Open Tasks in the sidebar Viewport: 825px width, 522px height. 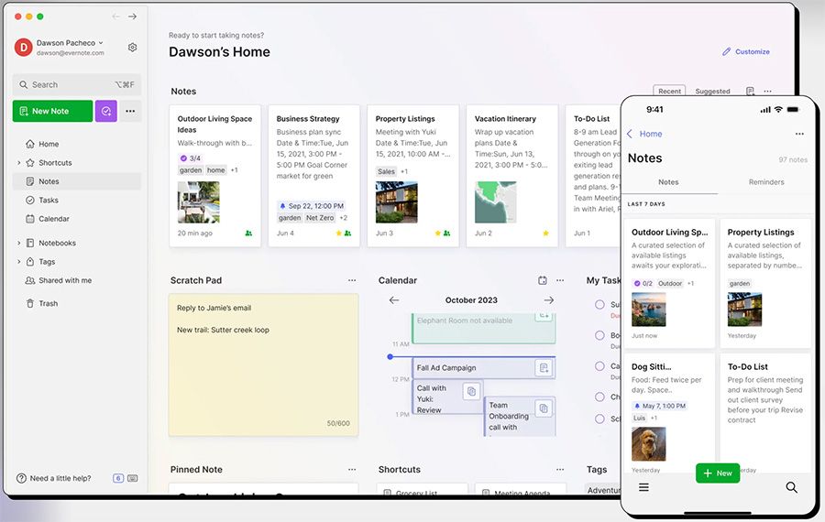click(48, 201)
